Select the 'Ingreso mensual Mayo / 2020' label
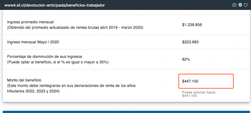 point(33,42)
